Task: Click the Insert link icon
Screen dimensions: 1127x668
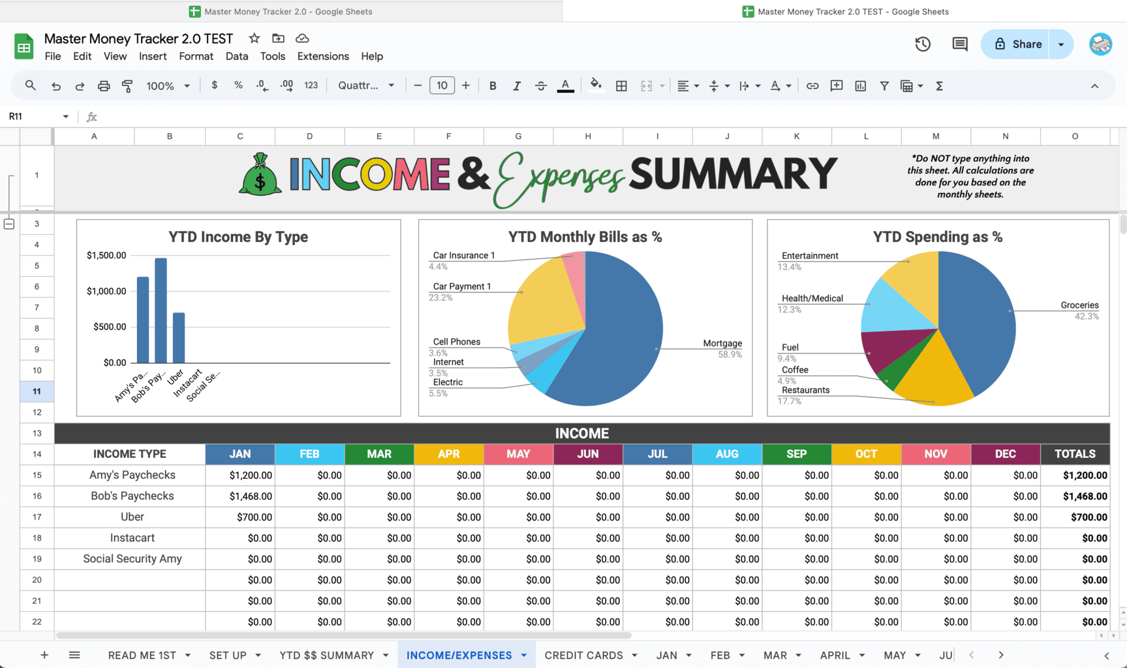Action: pos(812,85)
